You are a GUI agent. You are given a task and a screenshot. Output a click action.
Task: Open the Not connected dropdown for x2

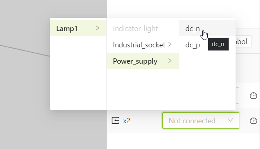201,120
